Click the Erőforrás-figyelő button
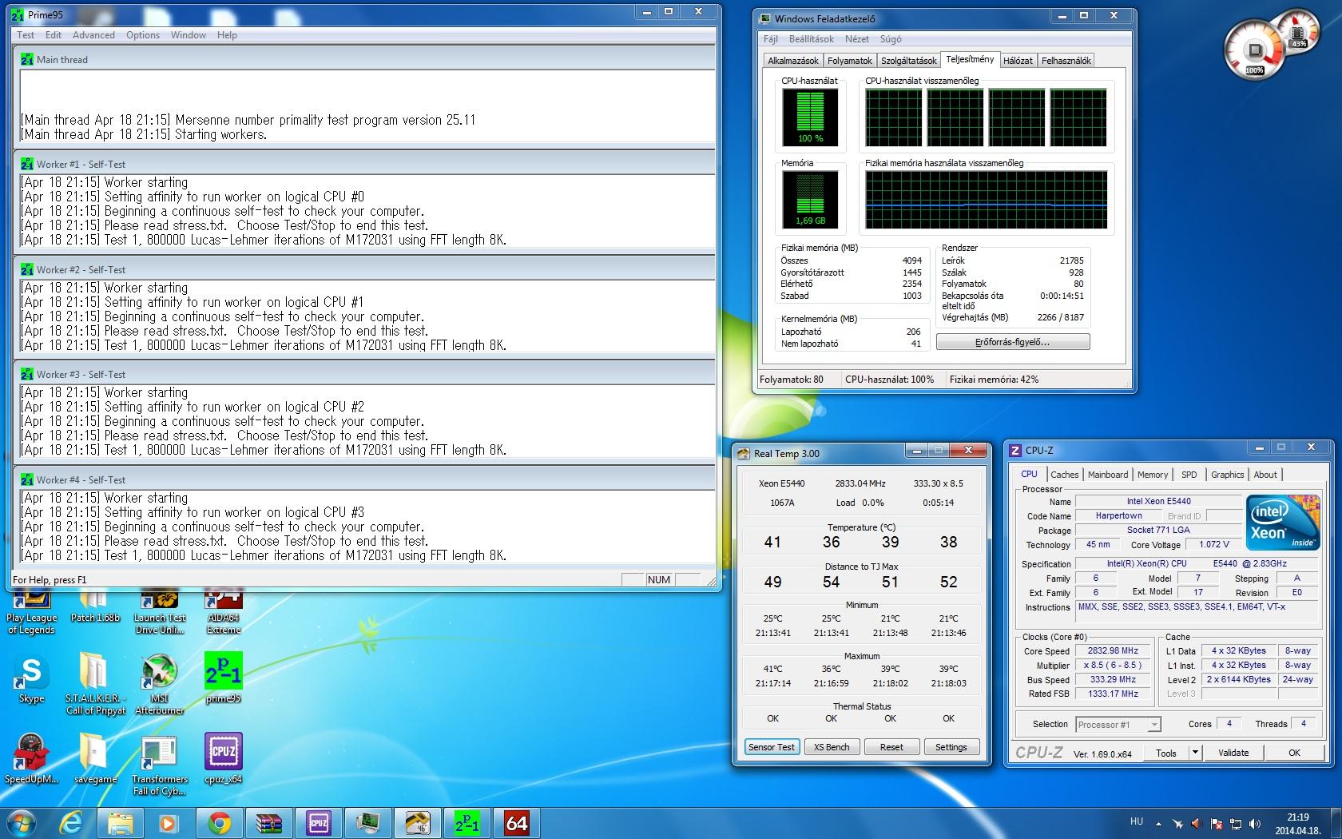 (1012, 342)
